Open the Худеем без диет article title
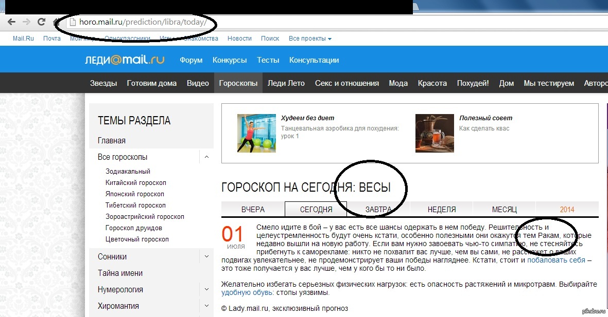This screenshot has height=317, width=608. (x=307, y=118)
